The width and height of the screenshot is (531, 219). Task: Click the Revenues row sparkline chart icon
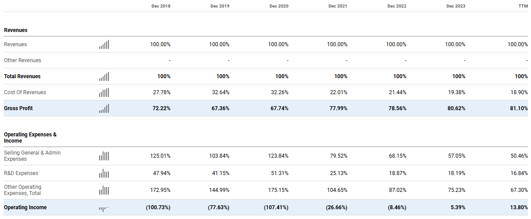point(104,44)
